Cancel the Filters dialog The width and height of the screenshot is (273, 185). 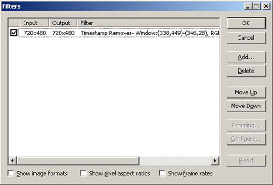246,38
